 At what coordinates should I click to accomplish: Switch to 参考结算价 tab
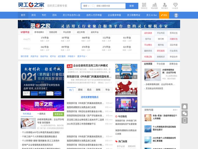click(39, 32)
